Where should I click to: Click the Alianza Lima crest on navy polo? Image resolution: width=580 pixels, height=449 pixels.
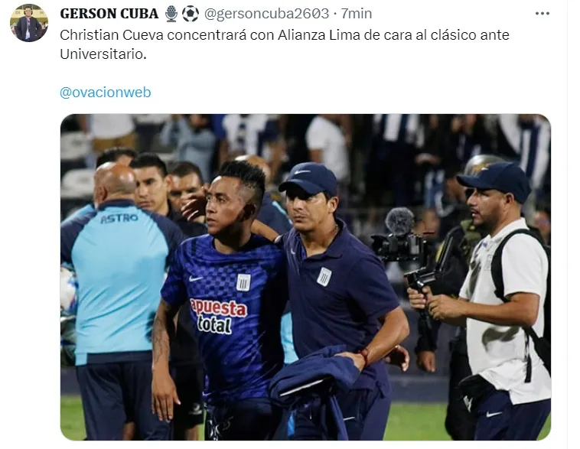(x=324, y=277)
